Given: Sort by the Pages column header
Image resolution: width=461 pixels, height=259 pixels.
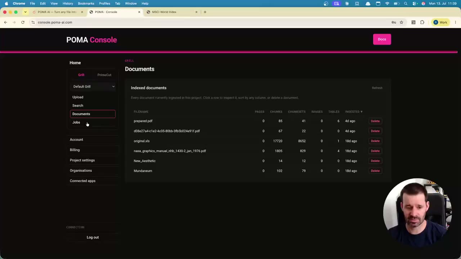Looking at the screenshot, I should pos(260,112).
